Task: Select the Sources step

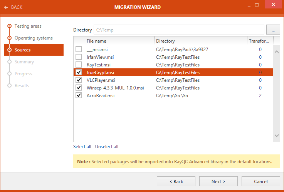Action: tap(34, 50)
